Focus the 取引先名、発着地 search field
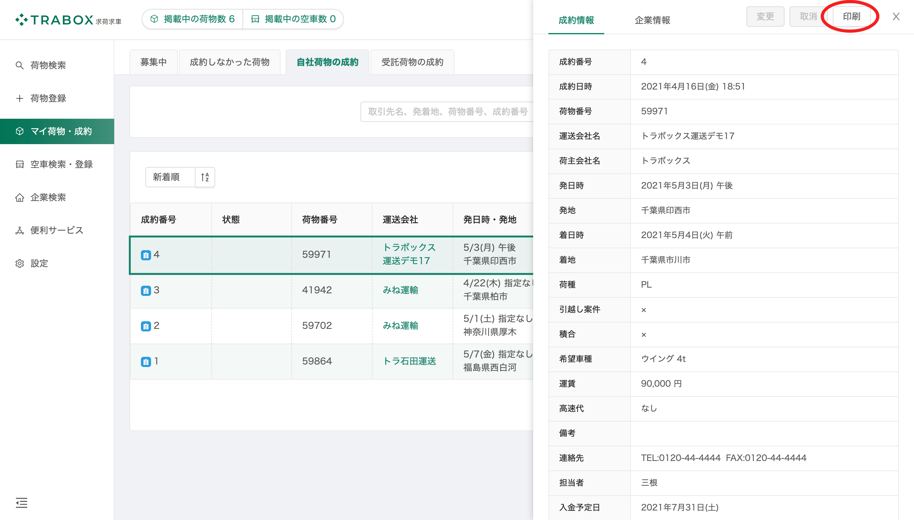The width and height of the screenshot is (914, 520). pos(447,112)
